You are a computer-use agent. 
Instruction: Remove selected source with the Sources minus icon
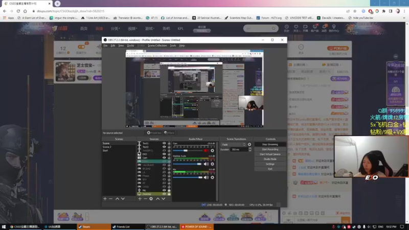pyautogui.click(x=145, y=199)
